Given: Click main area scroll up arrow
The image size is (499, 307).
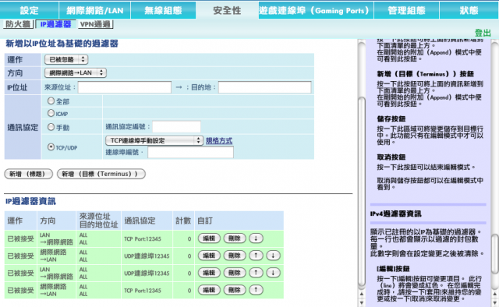Looking at the screenshot, I should (x=362, y=294).
